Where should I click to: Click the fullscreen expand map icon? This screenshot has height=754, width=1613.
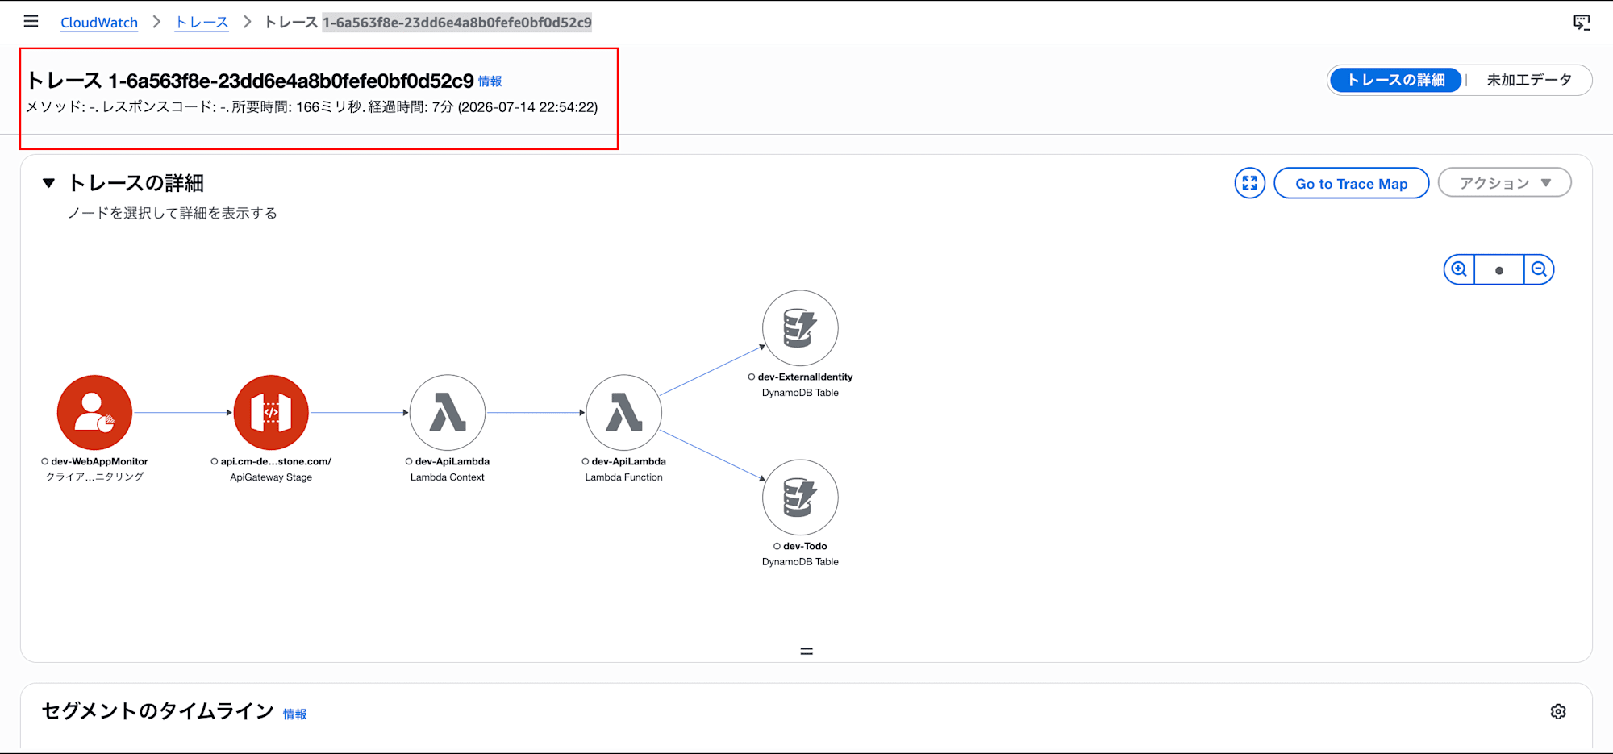point(1249,183)
